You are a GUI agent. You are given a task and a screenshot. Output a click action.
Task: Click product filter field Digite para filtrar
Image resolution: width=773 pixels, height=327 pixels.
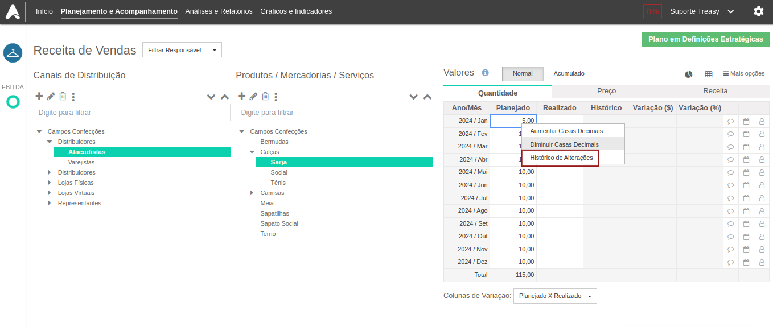[335, 113]
